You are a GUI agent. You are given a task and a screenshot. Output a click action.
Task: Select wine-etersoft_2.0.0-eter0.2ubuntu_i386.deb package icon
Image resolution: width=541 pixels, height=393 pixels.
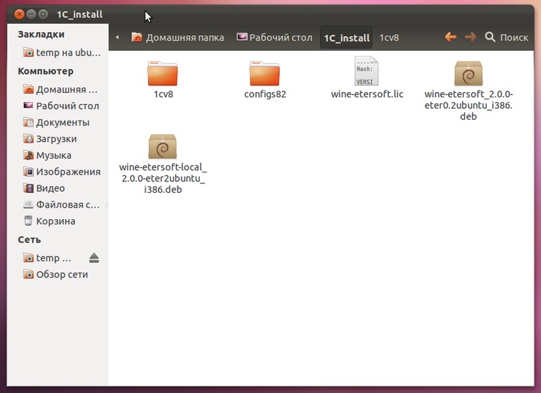point(468,73)
